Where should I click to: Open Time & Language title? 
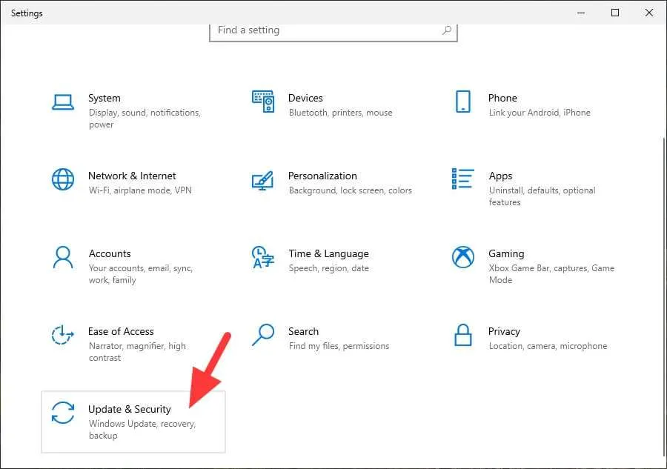coord(328,254)
